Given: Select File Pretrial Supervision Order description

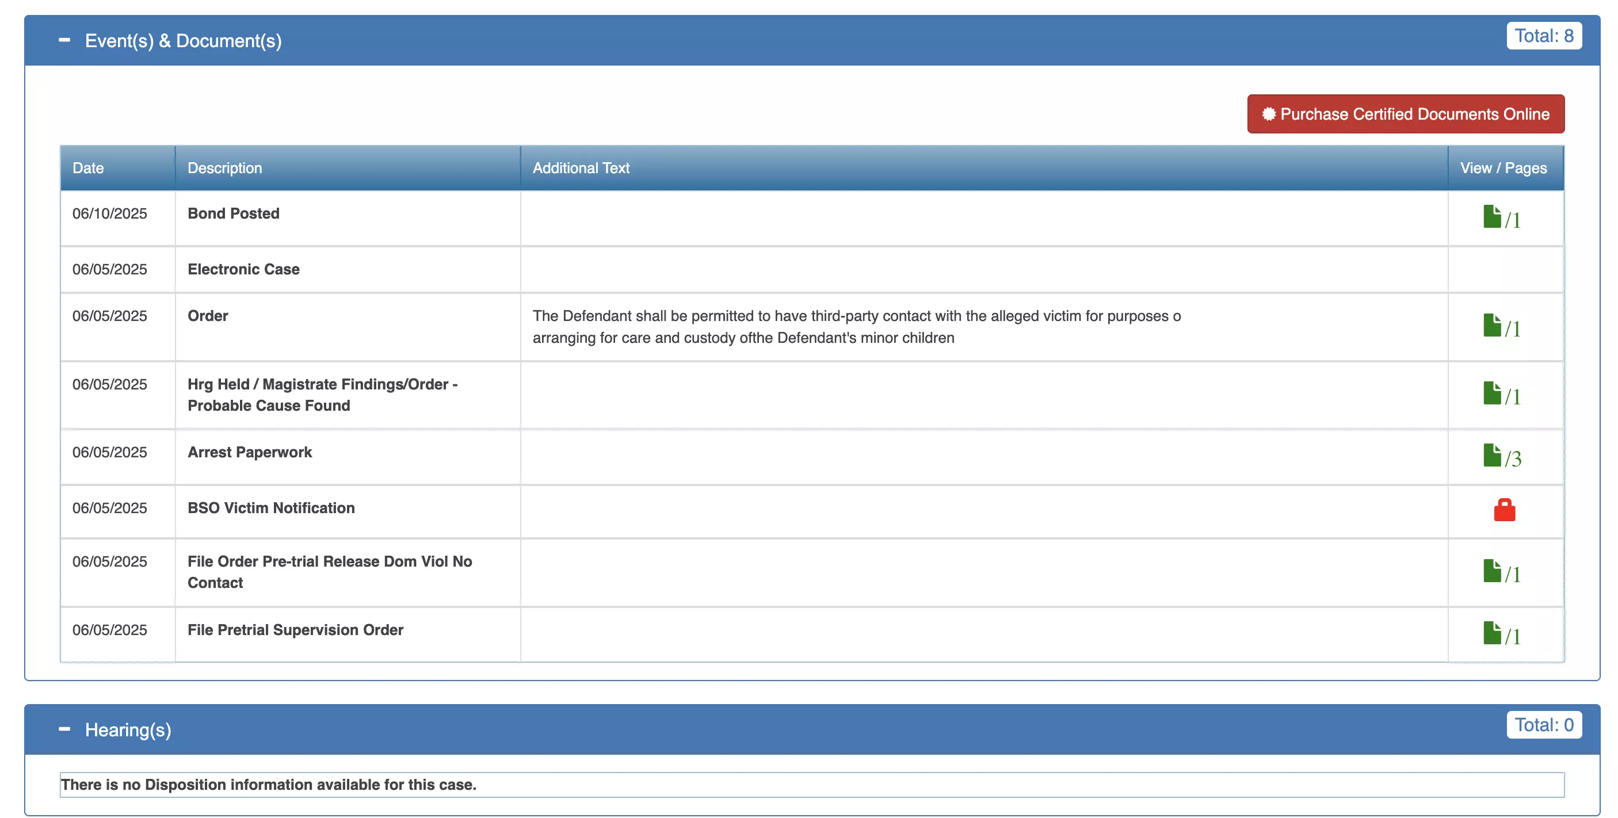Looking at the screenshot, I should point(295,630).
